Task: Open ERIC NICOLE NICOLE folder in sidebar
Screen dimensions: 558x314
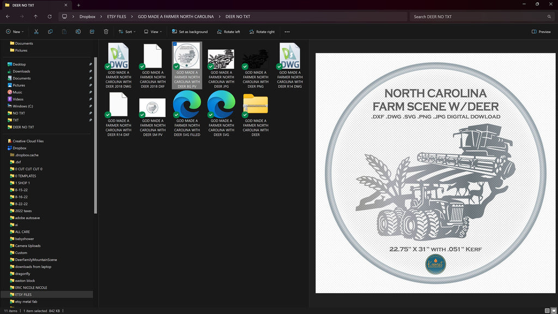Action: coord(31,288)
